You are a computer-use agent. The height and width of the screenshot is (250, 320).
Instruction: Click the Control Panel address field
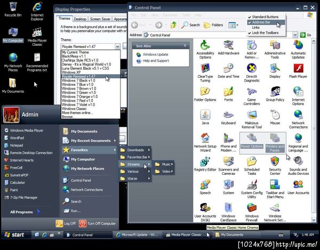click(x=218, y=35)
